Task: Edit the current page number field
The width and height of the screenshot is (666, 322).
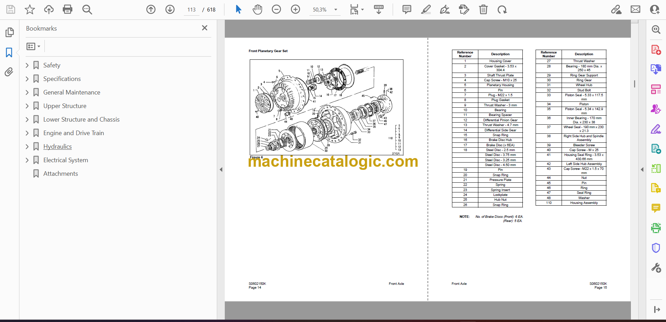Action: pos(191,10)
